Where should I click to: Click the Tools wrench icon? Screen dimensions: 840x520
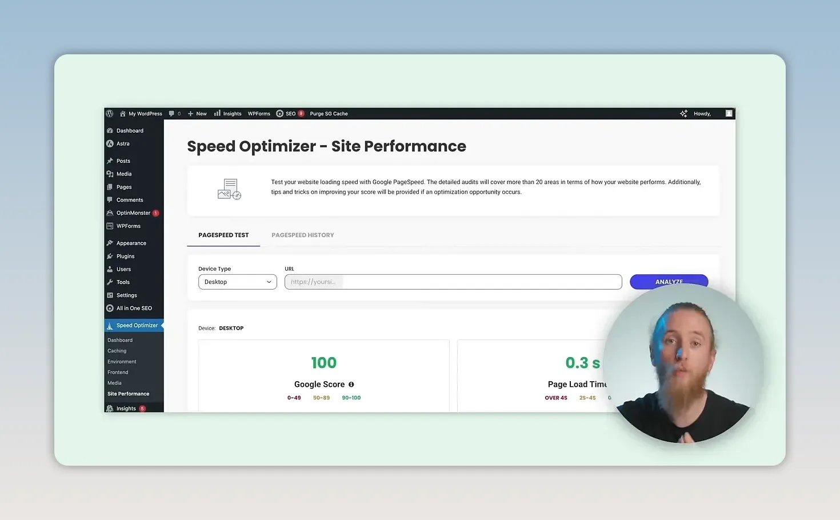click(110, 282)
